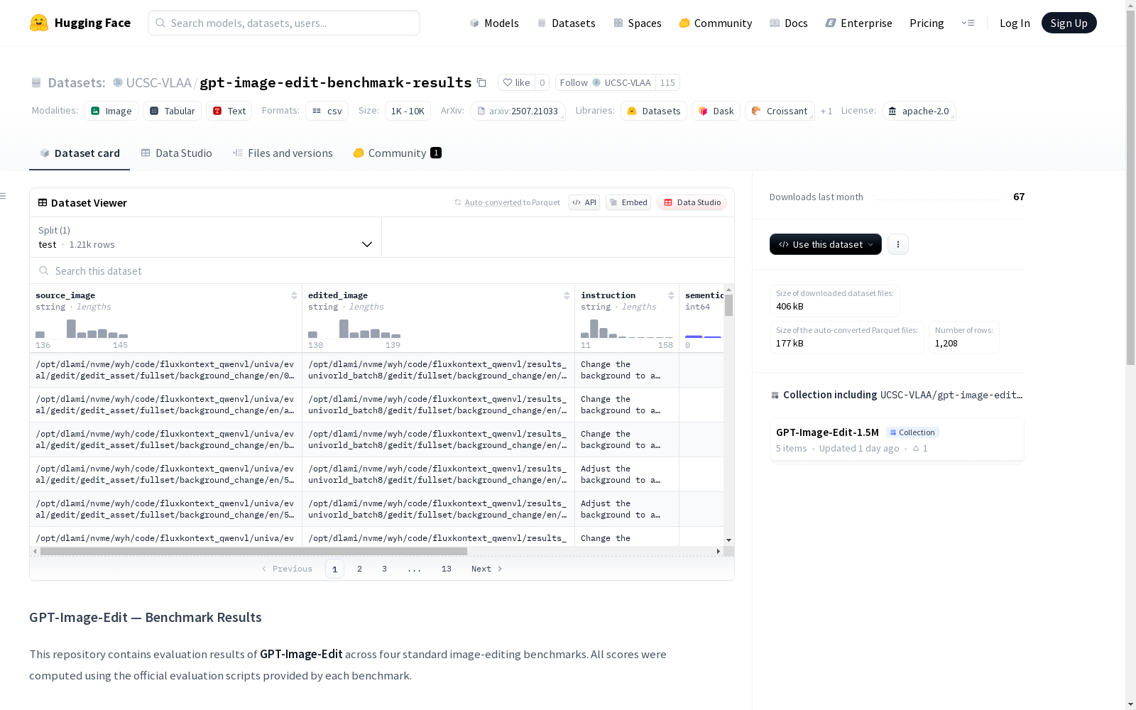The height and width of the screenshot is (710, 1136).
Task: Open Community in the top navigation
Action: (x=716, y=23)
